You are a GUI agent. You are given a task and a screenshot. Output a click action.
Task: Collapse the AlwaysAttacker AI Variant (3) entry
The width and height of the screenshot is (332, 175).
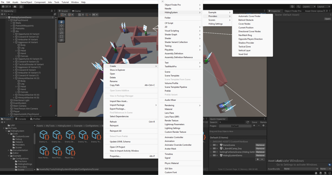pos(14,78)
